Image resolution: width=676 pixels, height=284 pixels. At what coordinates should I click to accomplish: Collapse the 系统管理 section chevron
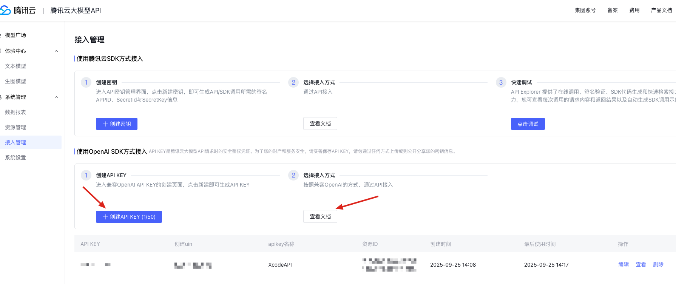pyautogui.click(x=56, y=97)
